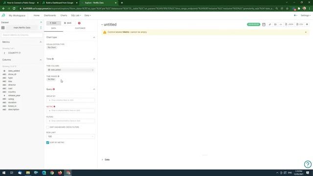Open the Data menu
Screen dimensions: 313x176
[x=88, y=15]
